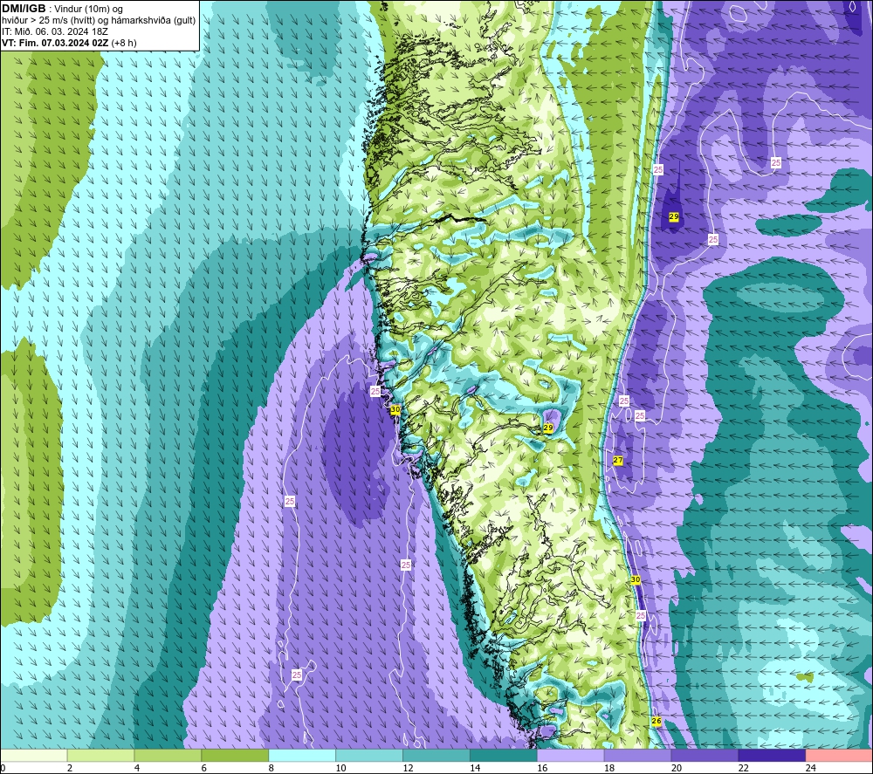Click the legend color swatch between 14 and 16
Screen dimensions: 873x774
click(x=504, y=755)
